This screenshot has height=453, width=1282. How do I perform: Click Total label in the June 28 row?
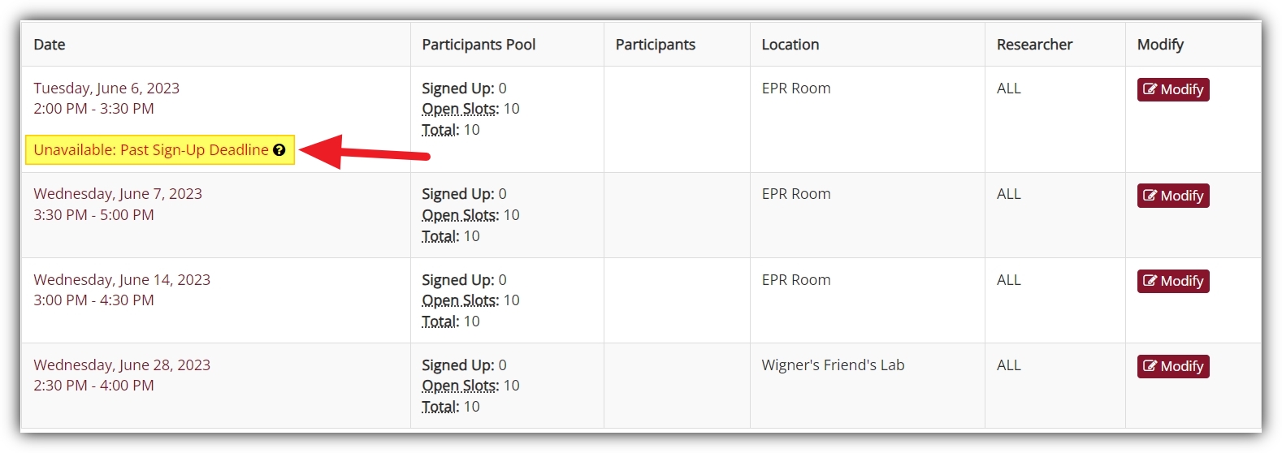tap(440, 407)
